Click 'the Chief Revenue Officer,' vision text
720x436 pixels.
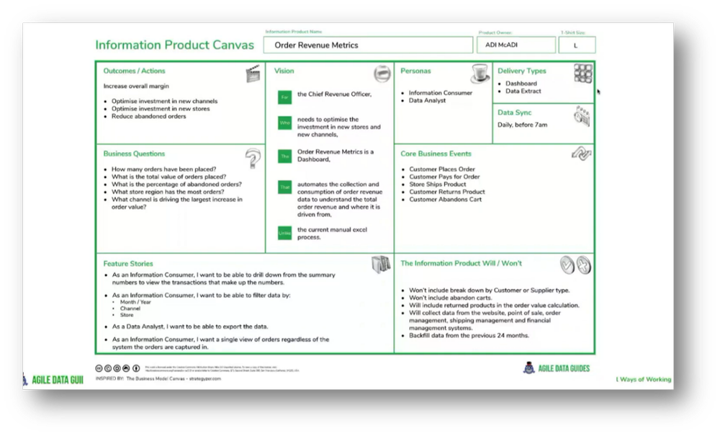click(x=334, y=94)
